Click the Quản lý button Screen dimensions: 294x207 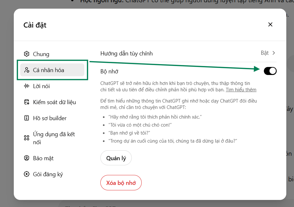click(x=116, y=158)
